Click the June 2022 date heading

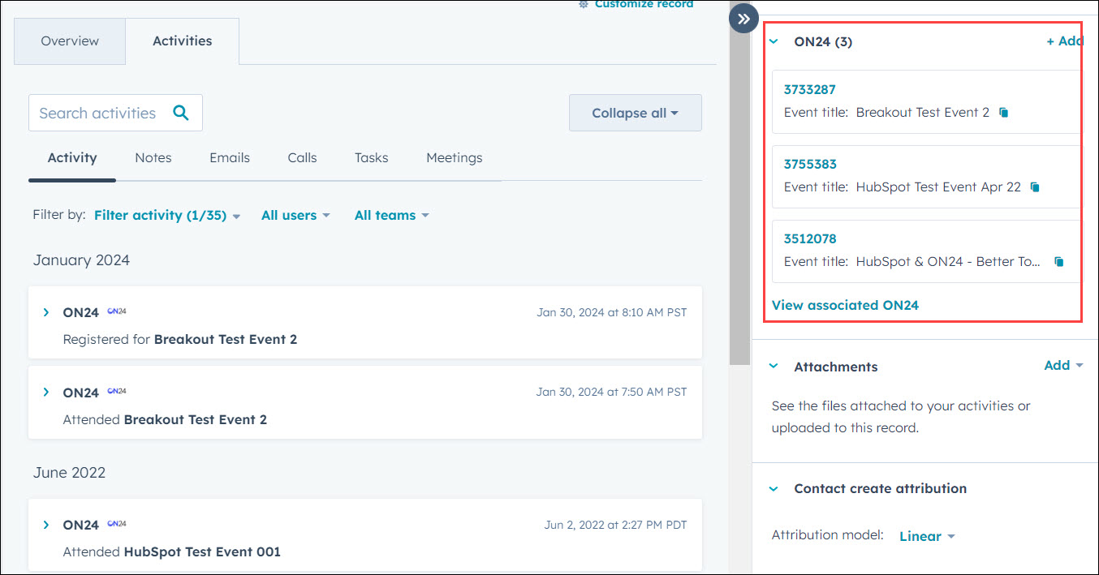[x=69, y=473]
